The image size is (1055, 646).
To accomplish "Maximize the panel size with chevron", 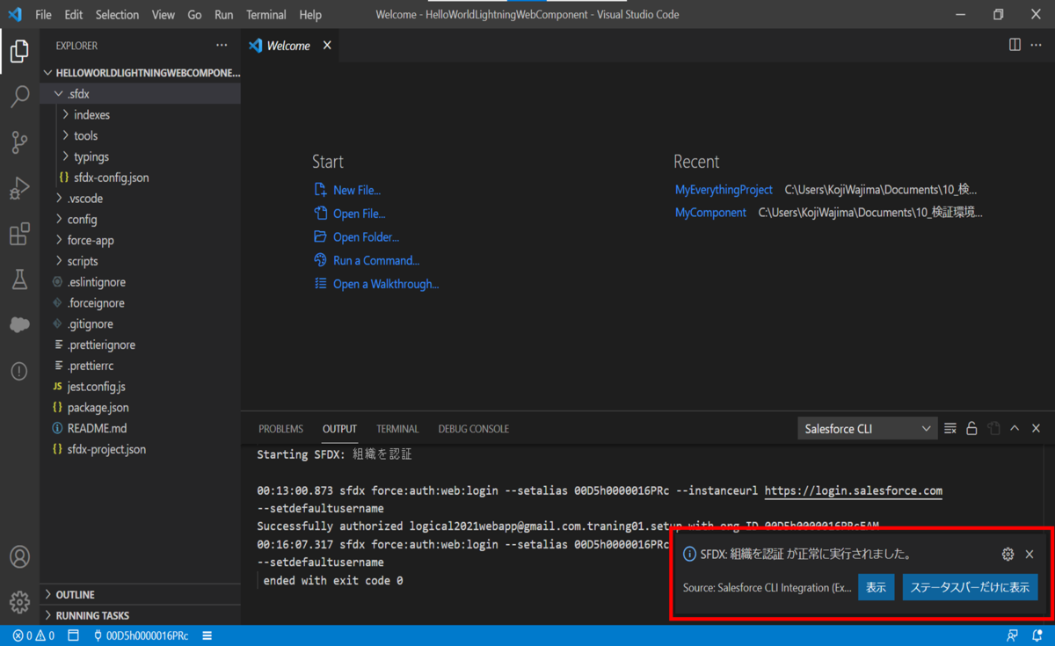I will click(x=1015, y=429).
